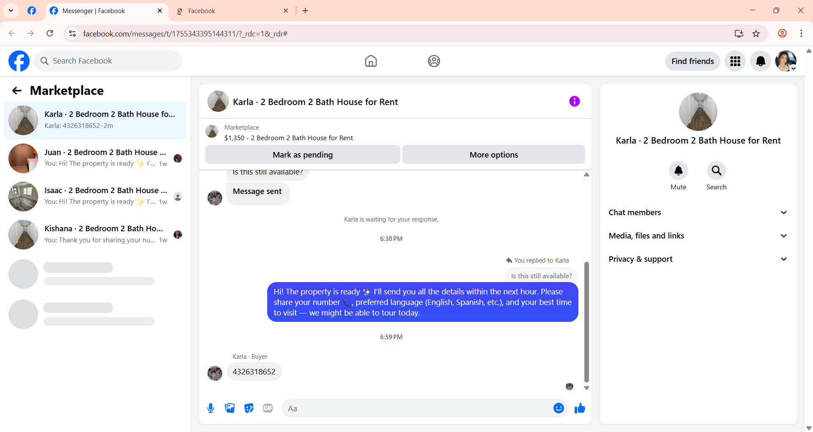Click the quoted "Is this still available?" reply
The height and width of the screenshot is (432, 813).
point(541,276)
